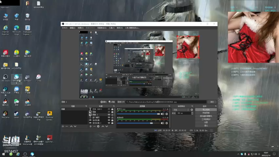
Task: Open the File menu in OBS
Action: 65,28
